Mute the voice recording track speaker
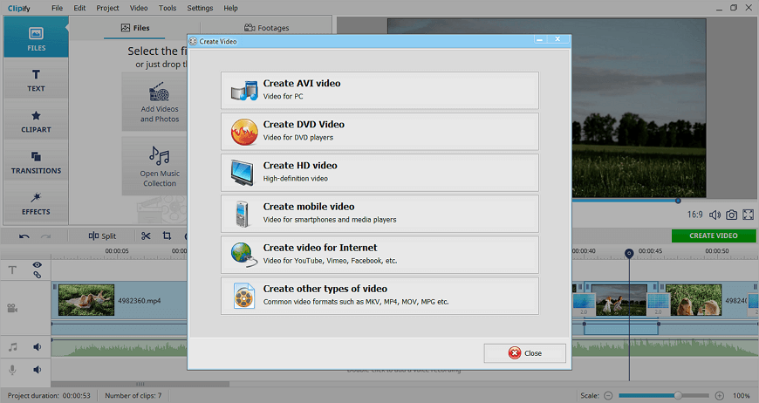Screen dimensions: 759x403 [37, 370]
